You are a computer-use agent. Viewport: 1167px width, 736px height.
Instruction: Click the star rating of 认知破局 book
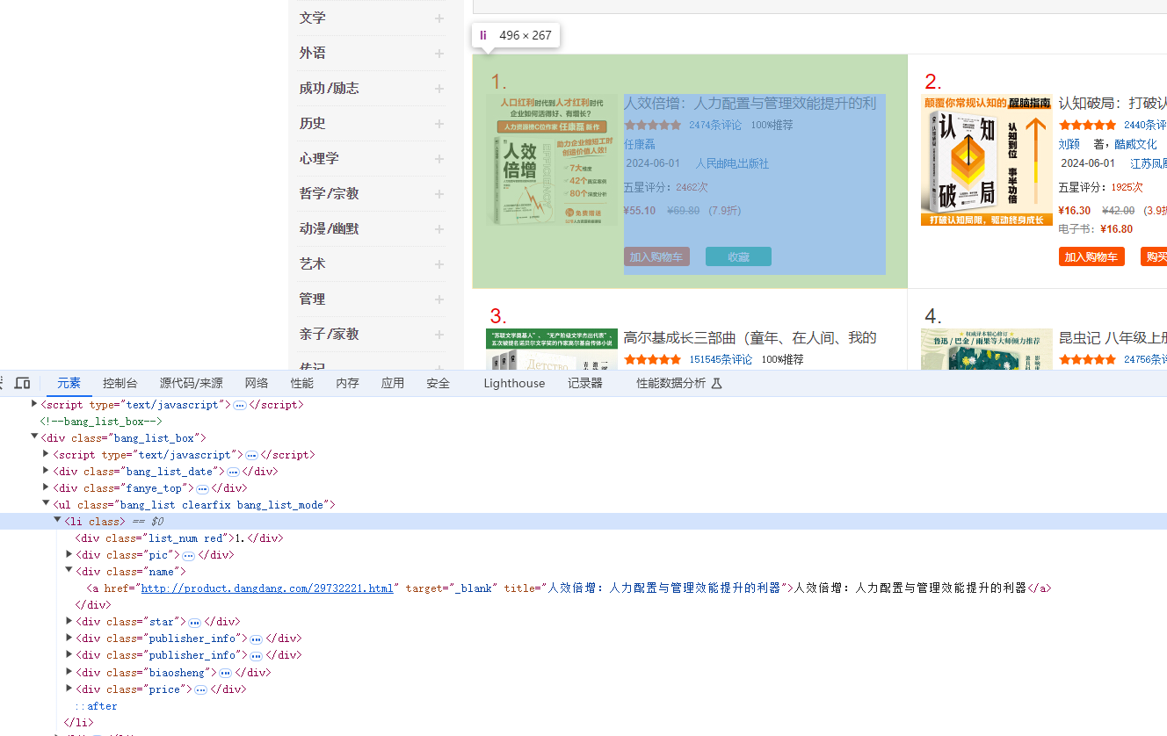[x=1087, y=126]
